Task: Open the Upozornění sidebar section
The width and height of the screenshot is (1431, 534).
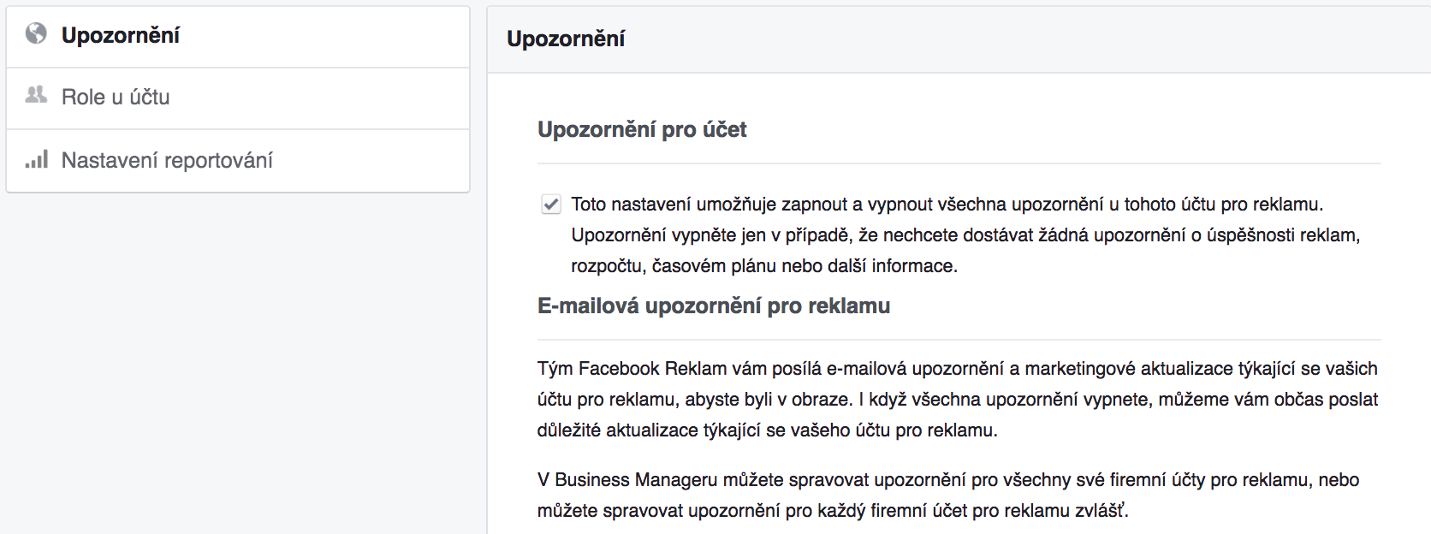Action: pyautogui.click(x=238, y=37)
